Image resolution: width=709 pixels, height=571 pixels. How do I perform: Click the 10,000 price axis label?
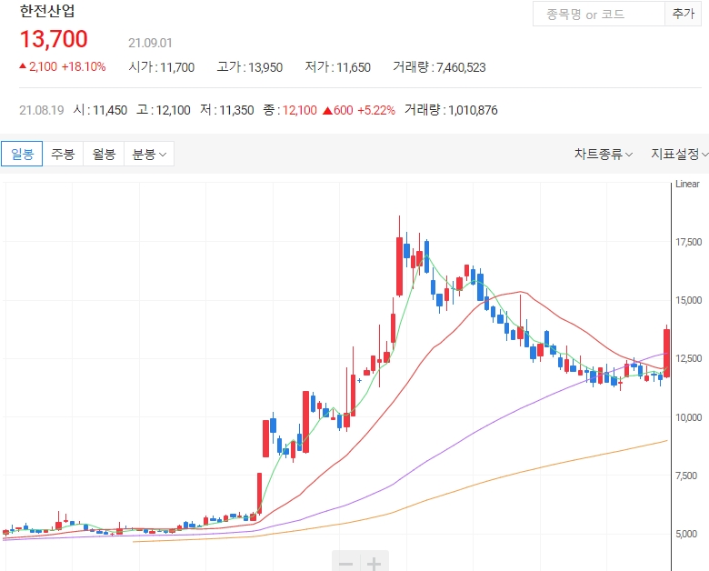click(689, 417)
